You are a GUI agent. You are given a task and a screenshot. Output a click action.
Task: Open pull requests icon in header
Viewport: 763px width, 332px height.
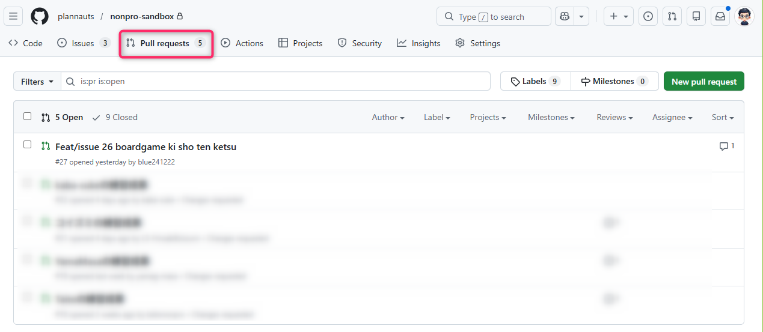point(672,17)
